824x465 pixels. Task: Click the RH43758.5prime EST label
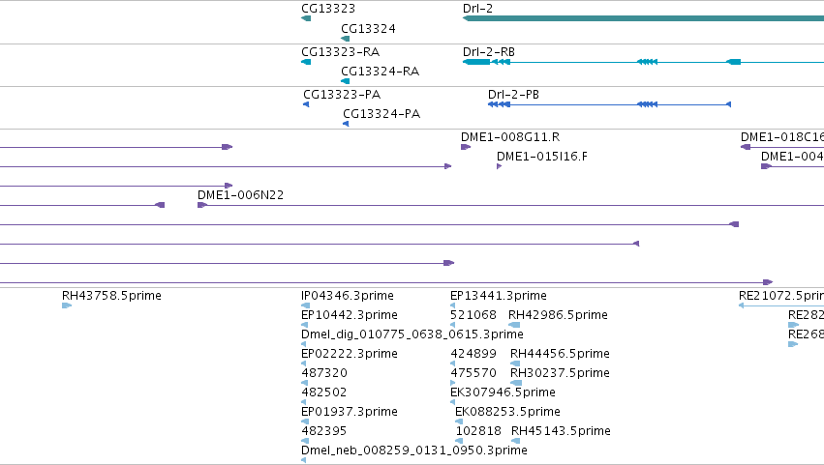111,296
